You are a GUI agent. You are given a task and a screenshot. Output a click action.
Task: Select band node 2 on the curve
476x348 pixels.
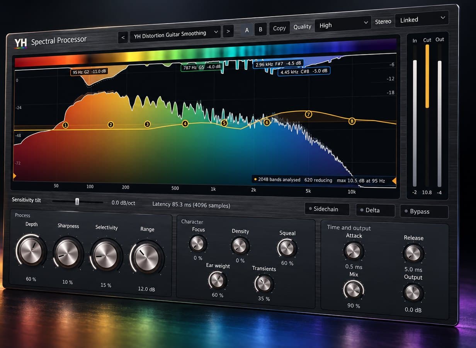(111, 124)
